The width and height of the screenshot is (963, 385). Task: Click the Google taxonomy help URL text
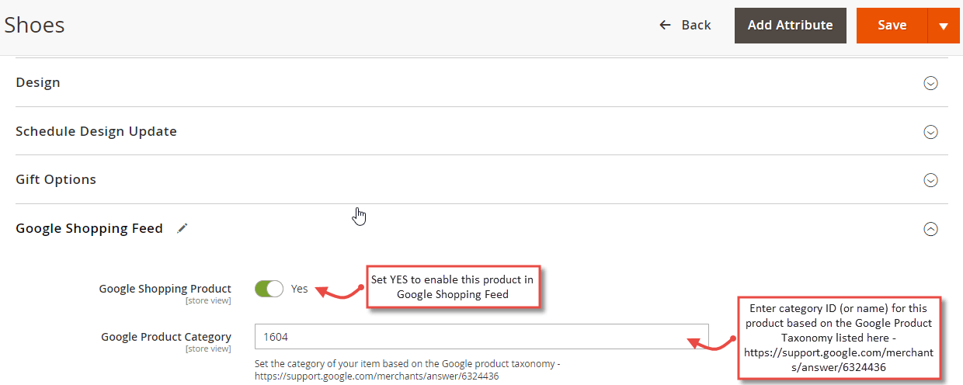pos(377,376)
